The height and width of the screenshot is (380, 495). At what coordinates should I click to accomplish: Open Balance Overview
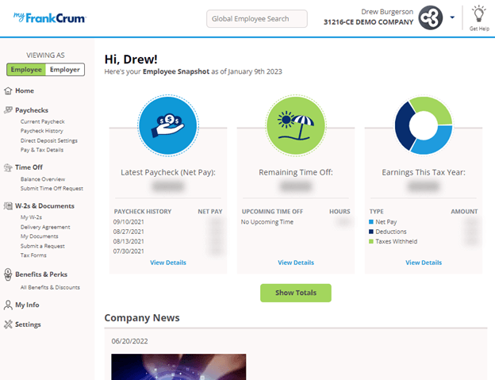(43, 179)
